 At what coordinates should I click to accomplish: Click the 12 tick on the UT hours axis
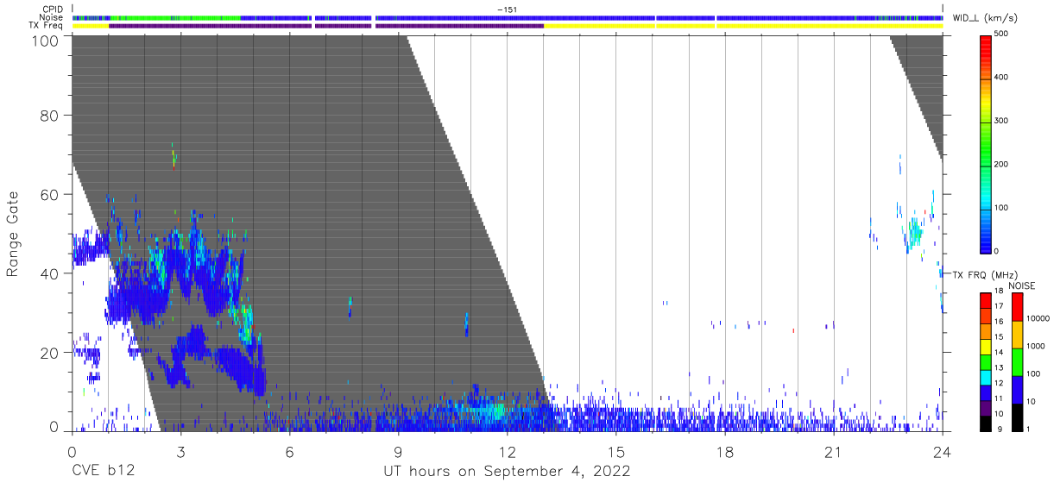(x=507, y=451)
